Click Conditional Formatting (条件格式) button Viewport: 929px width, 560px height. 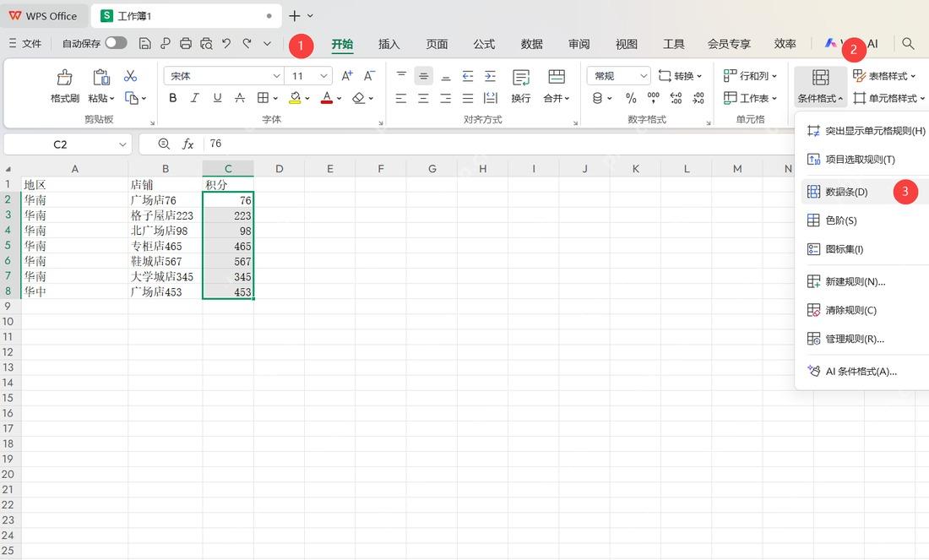(821, 86)
